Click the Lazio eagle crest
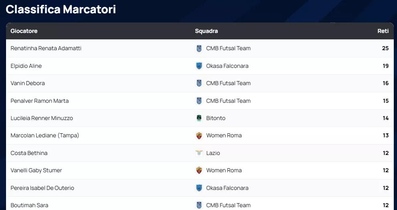 tap(199, 153)
